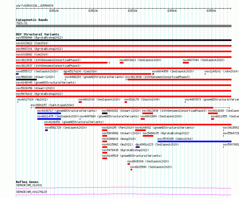The width and height of the screenshot is (239, 198).
Task: Click nsv4486293 (gnomADStructuralVariants) label
Action: [x=95, y=77]
